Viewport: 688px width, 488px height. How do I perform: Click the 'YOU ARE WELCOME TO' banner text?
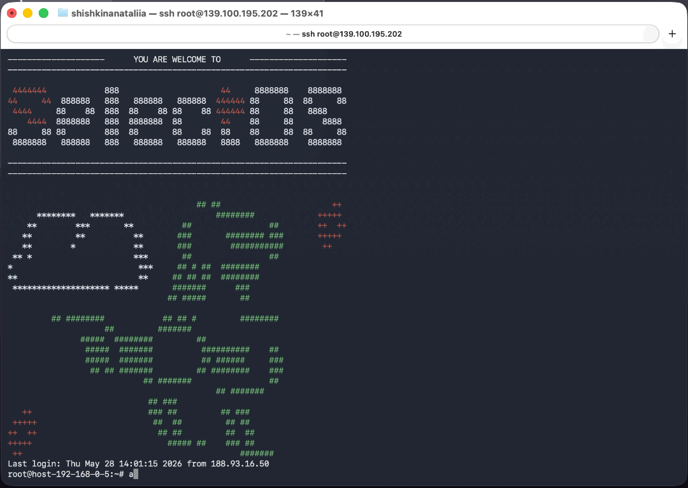pyautogui.click(x=177, y=59)
